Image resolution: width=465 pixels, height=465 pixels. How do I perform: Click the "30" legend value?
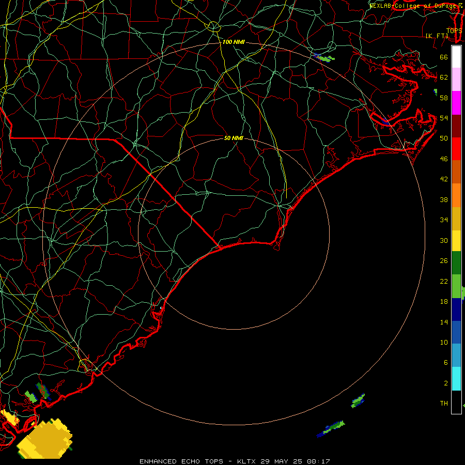[x=444, y=240]
